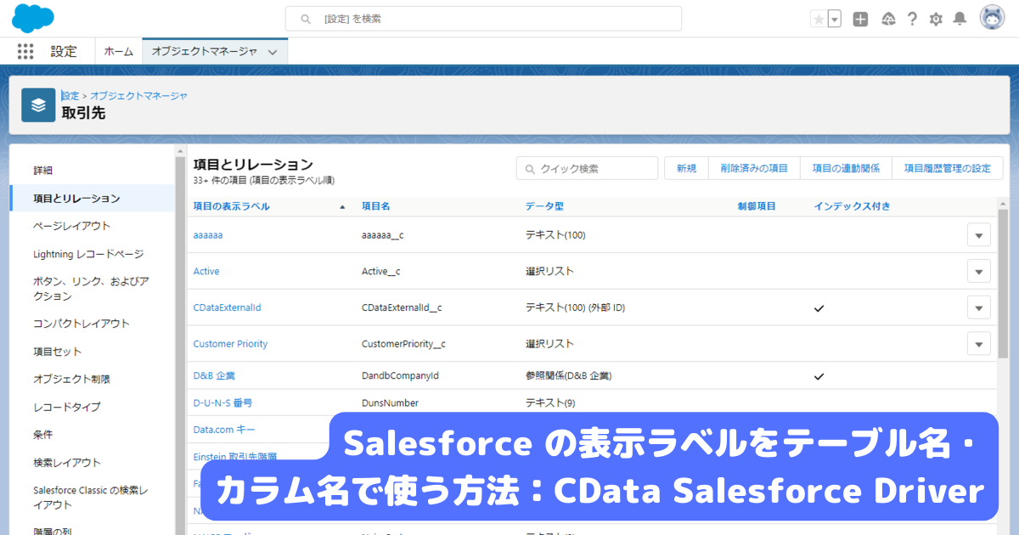This screenshot has height=535, width=1019.
Task: Open the aaaaaa field row action menu
Action: (979, 235)
